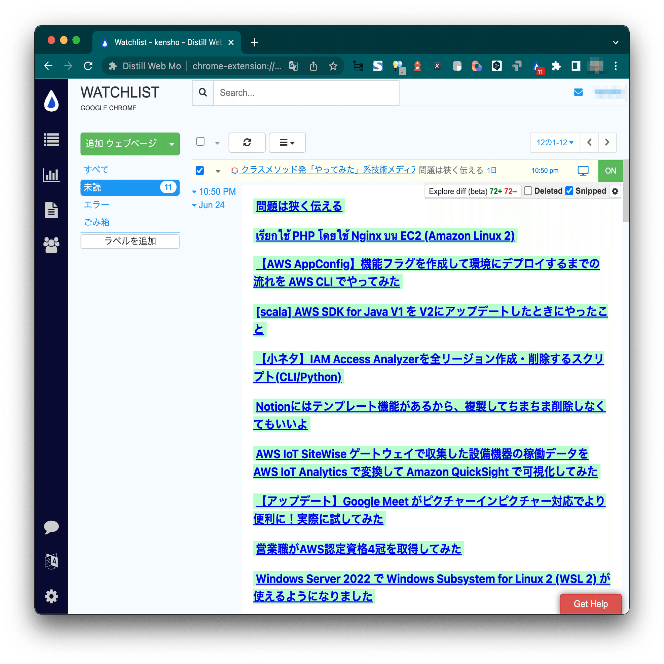The height and width of the screenshot is (664, 664).
Task: Click the ラベルを追加 button
Action: [130, 241]
